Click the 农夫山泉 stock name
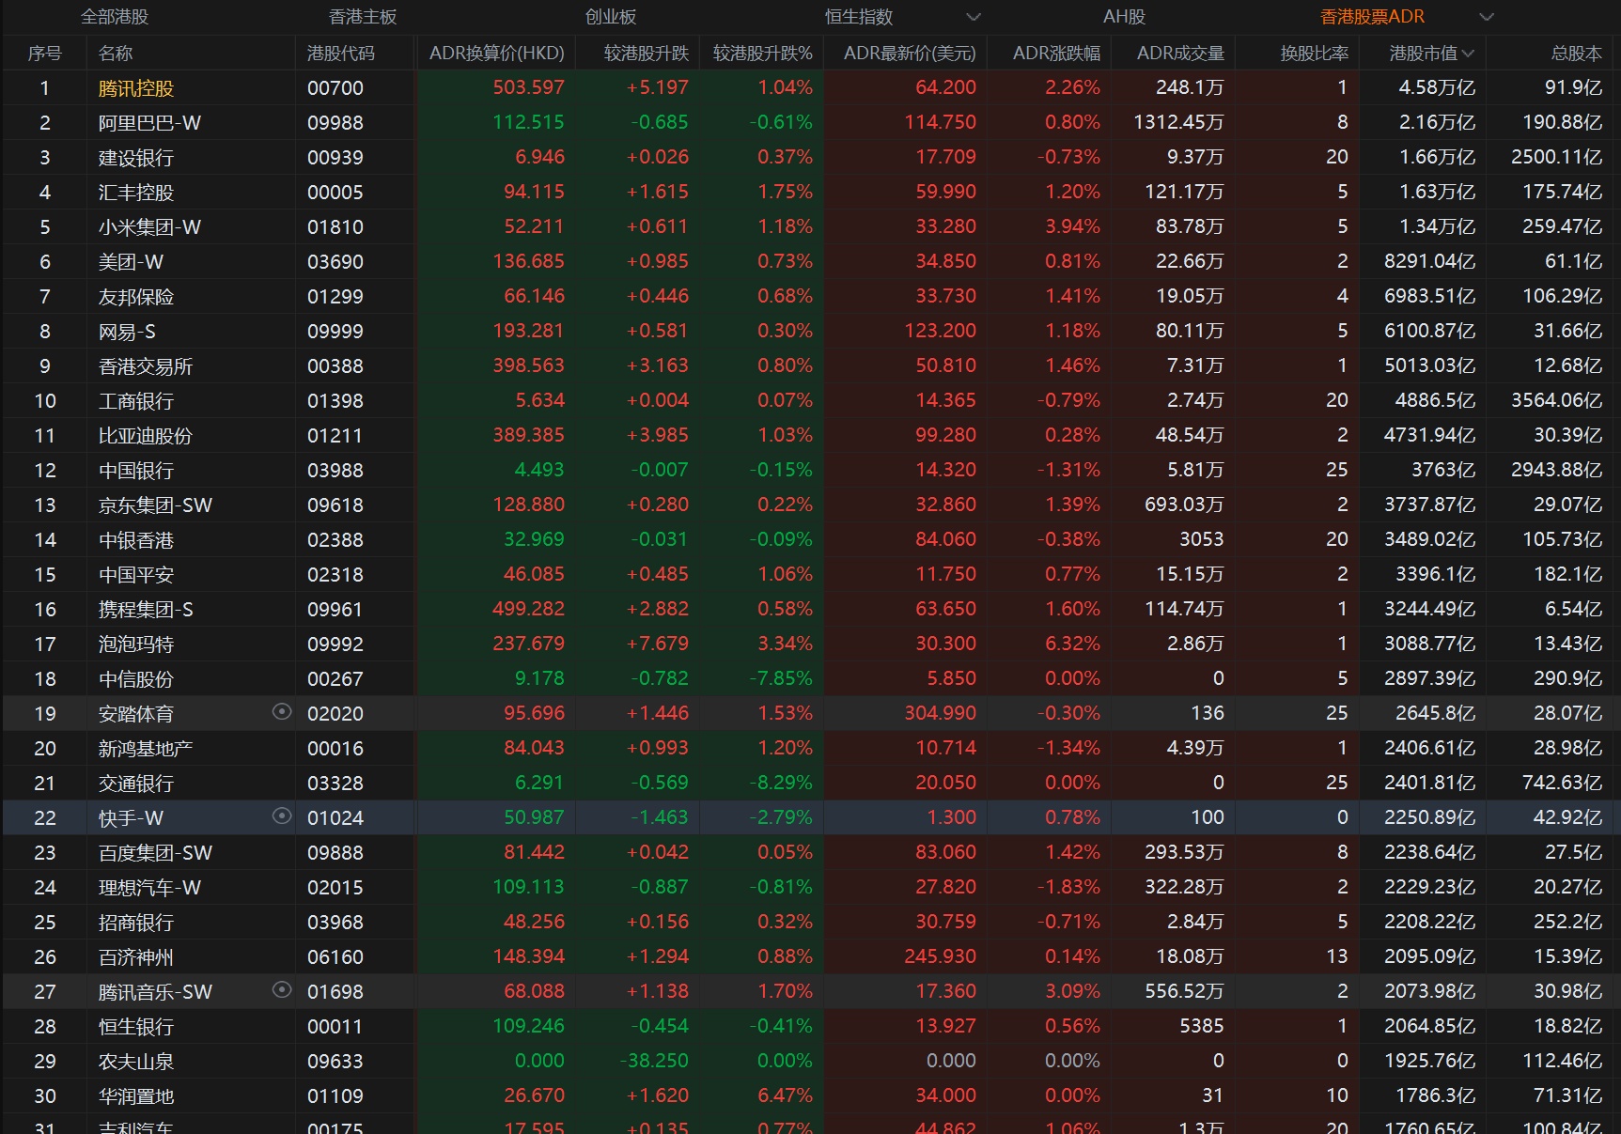This screenshot has height=1134, width=1621. 136,1062
